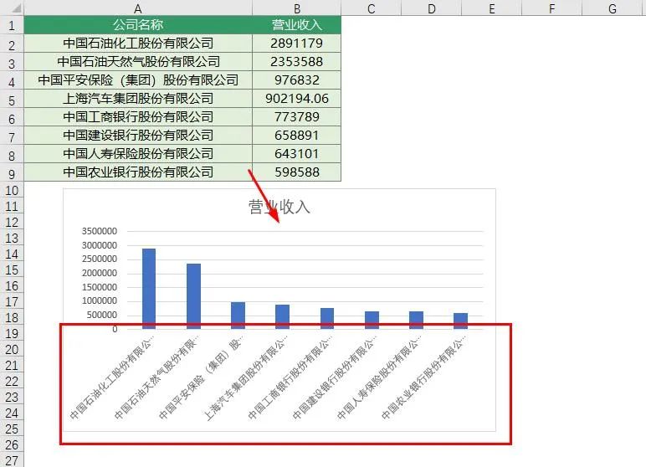Select cell 中国石油化工股份有限公司

pos(138,44)
